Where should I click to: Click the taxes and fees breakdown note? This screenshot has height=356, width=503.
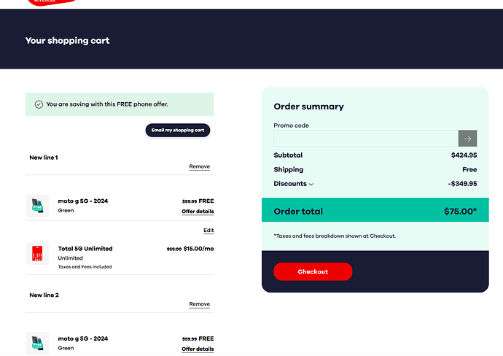pos(335,236)
